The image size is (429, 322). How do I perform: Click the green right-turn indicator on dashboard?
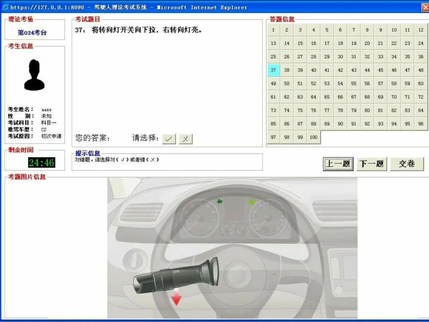click(x=252, y=202)
